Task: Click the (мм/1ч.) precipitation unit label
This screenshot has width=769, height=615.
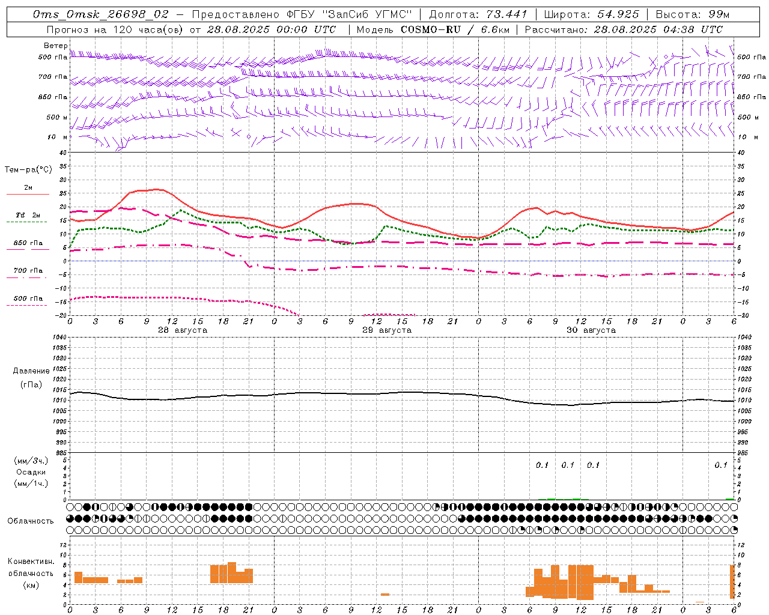Action: tap(31, 483)
